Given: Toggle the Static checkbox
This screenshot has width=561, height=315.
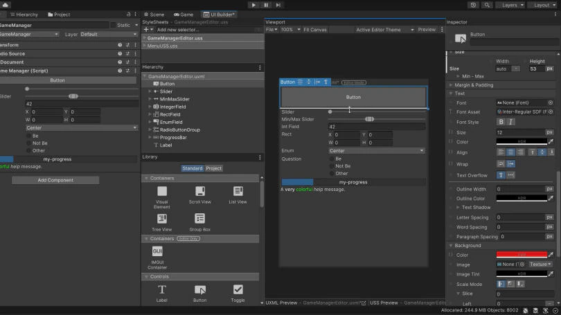Looking at the screenshot, I should click(113, 25).
